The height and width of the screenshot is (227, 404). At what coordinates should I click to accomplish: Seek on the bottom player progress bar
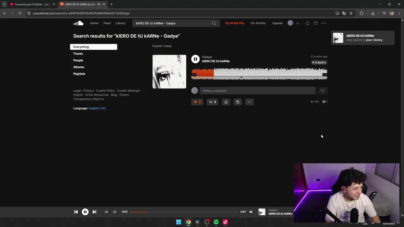[x=184, y=212]
